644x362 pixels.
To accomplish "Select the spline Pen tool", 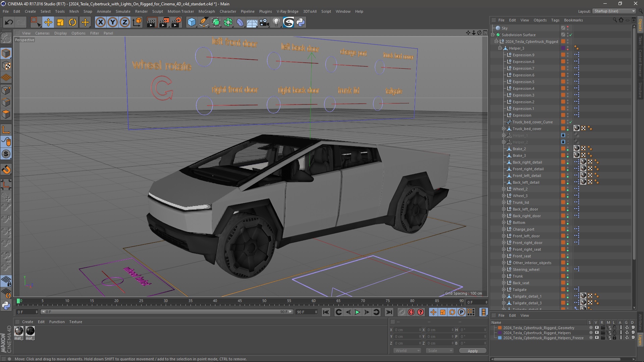I will [204, 22].
